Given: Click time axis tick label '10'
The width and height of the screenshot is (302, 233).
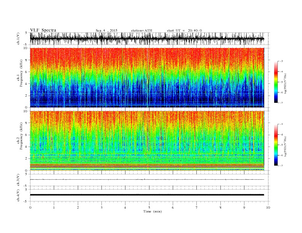Looking at the screenshot, I should pyautogui.click(x=268, y=207).
